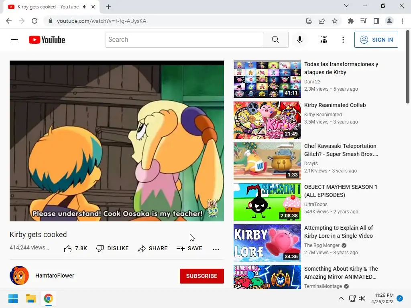The width and height of the screenshot is (411, 308).
Task: Open volume control in system tray
Action: (x=362, y=298)
